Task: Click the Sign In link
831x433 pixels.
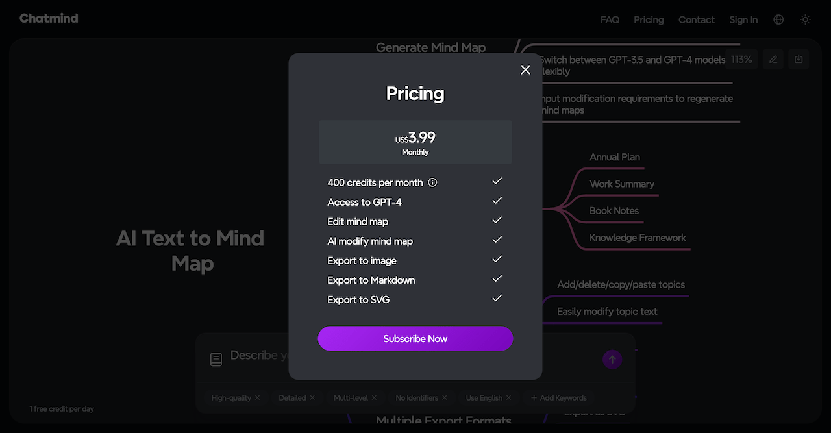Action: (743, 19)
